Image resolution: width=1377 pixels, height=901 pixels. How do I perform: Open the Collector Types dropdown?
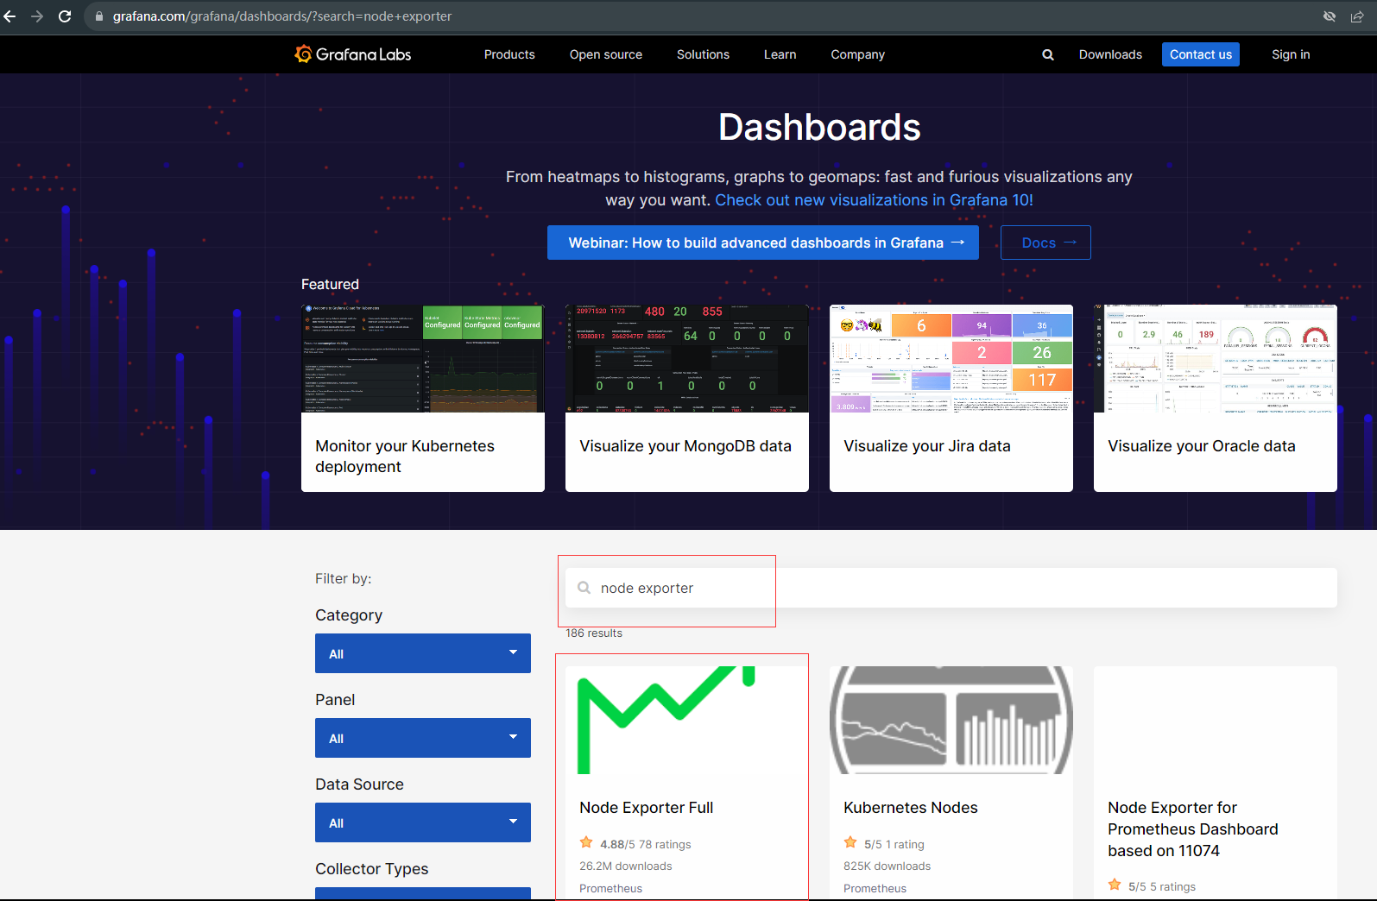423,894
